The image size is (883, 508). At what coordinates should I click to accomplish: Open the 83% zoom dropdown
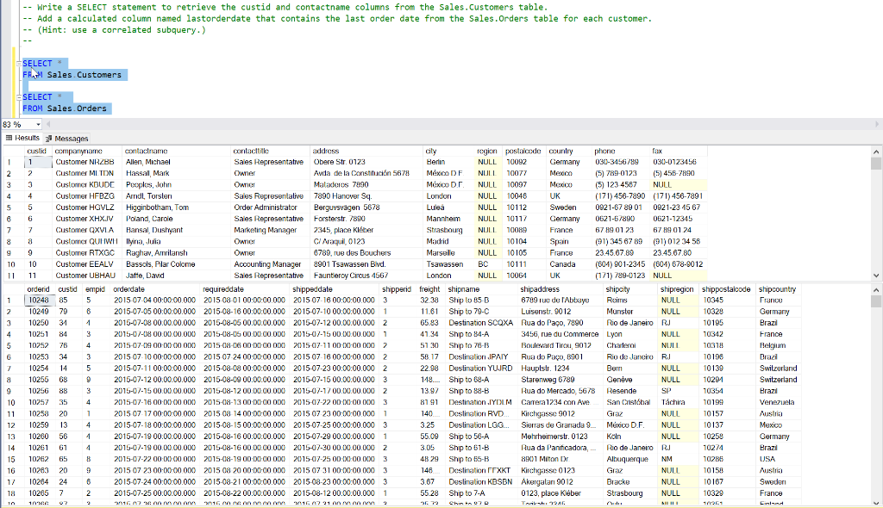click(x=38, y=124)
